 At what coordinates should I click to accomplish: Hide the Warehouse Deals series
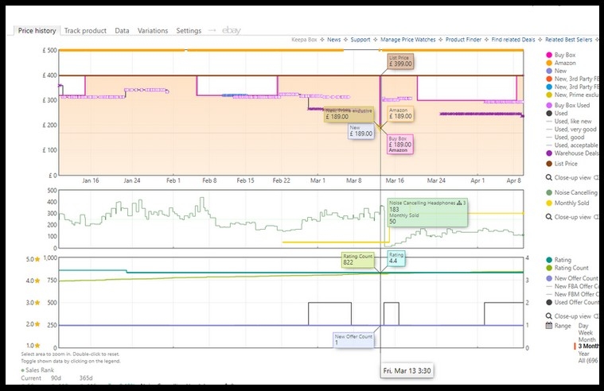click(x=547, y=153)
